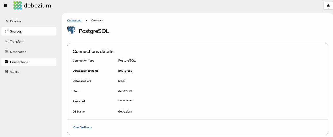This screenshot has height=137, width=333.
Task: Click the debezium logo
Action: click(32, 5)
